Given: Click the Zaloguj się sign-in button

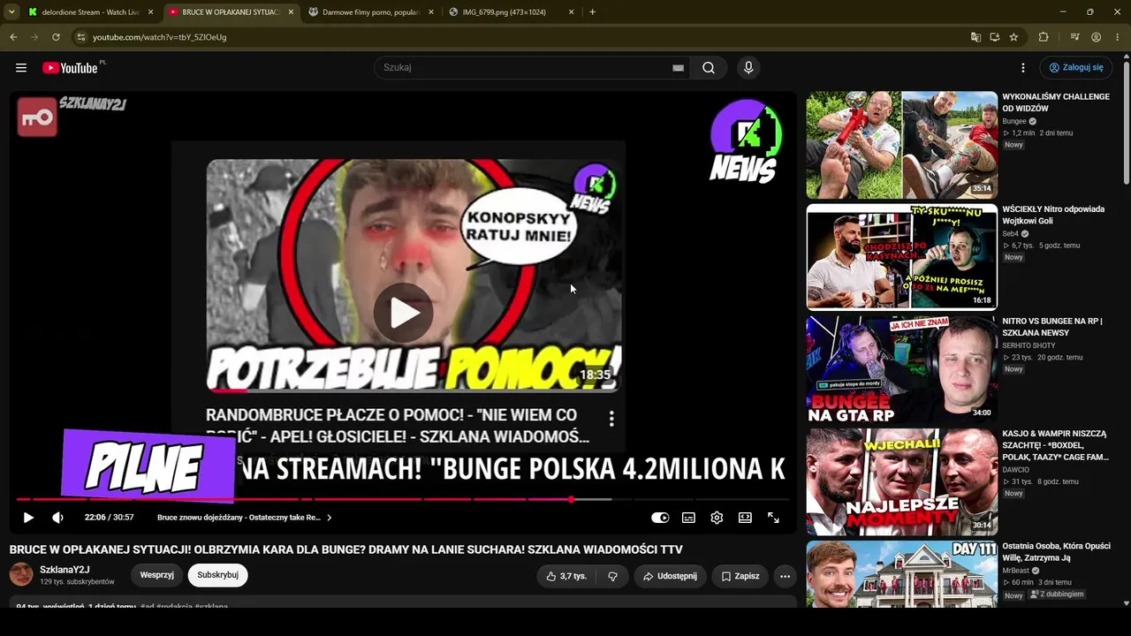Looking at the screenshot, I should click(1076, 68).
